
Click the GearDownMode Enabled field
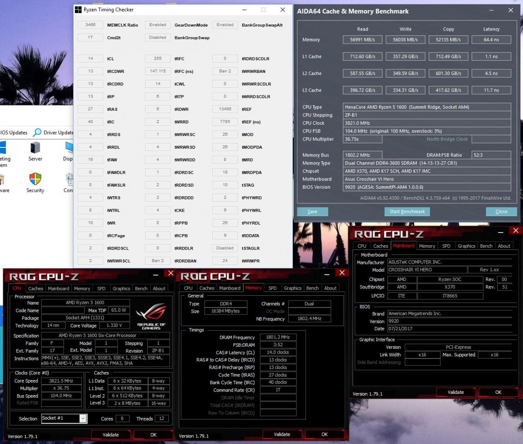158,25
